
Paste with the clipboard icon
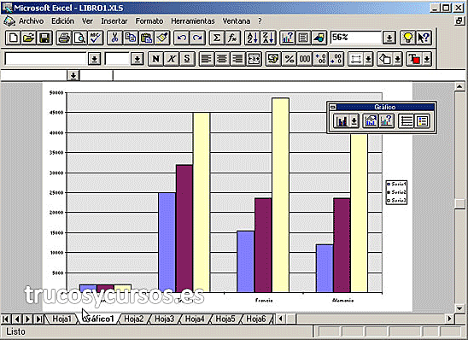pyautogui.click(x=146, y=38)
